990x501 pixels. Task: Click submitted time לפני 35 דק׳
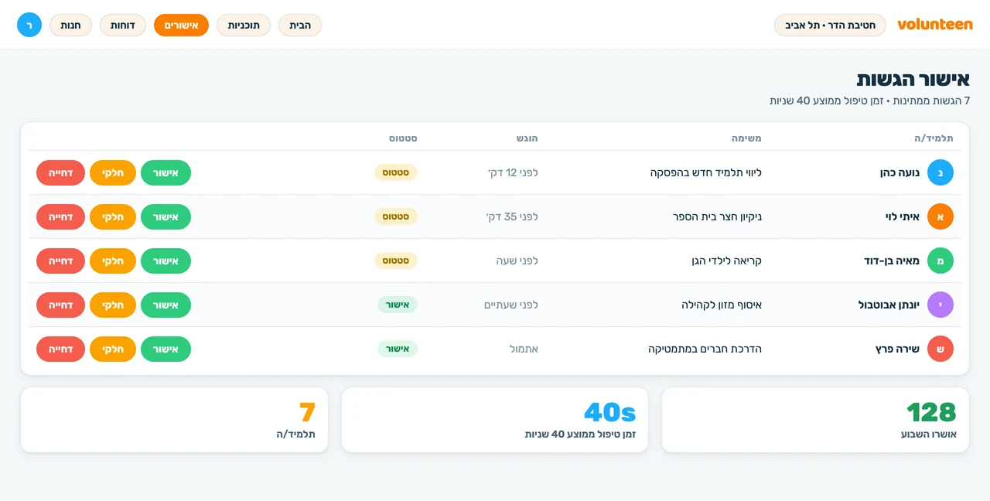pos(512,216)
